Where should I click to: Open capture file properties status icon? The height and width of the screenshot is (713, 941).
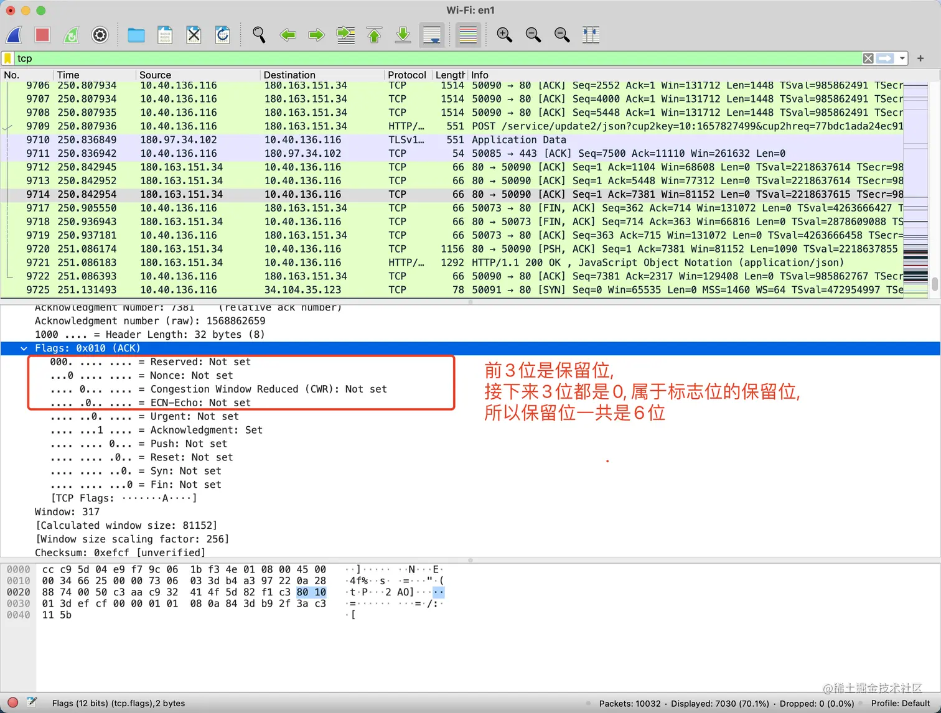point(32,703)
